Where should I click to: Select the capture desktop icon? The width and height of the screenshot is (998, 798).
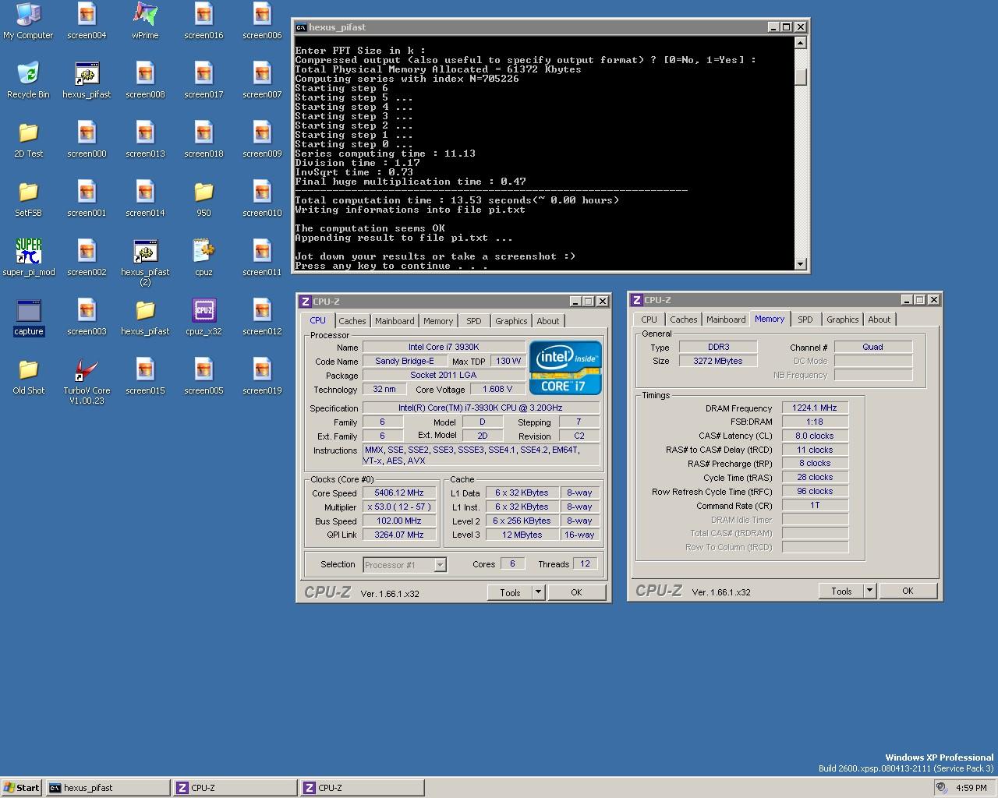(x=28, y=317)
